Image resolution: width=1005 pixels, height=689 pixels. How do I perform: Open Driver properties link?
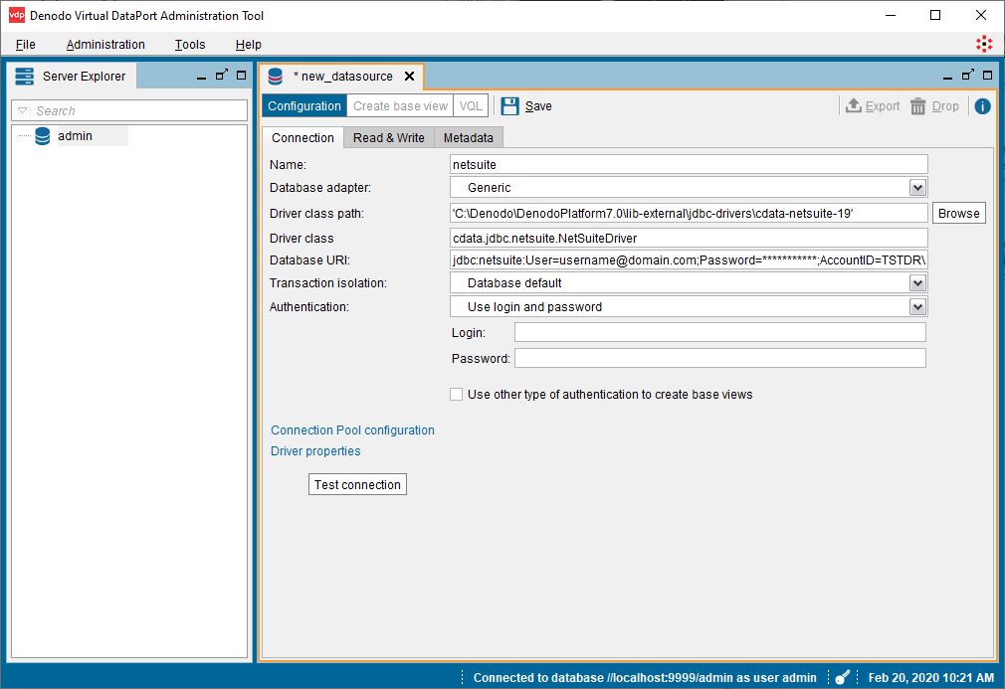point(315,450)
